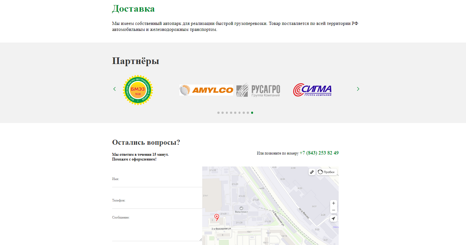
Task: Locate me using the map geolocation arrow
Action: point(334,219)
